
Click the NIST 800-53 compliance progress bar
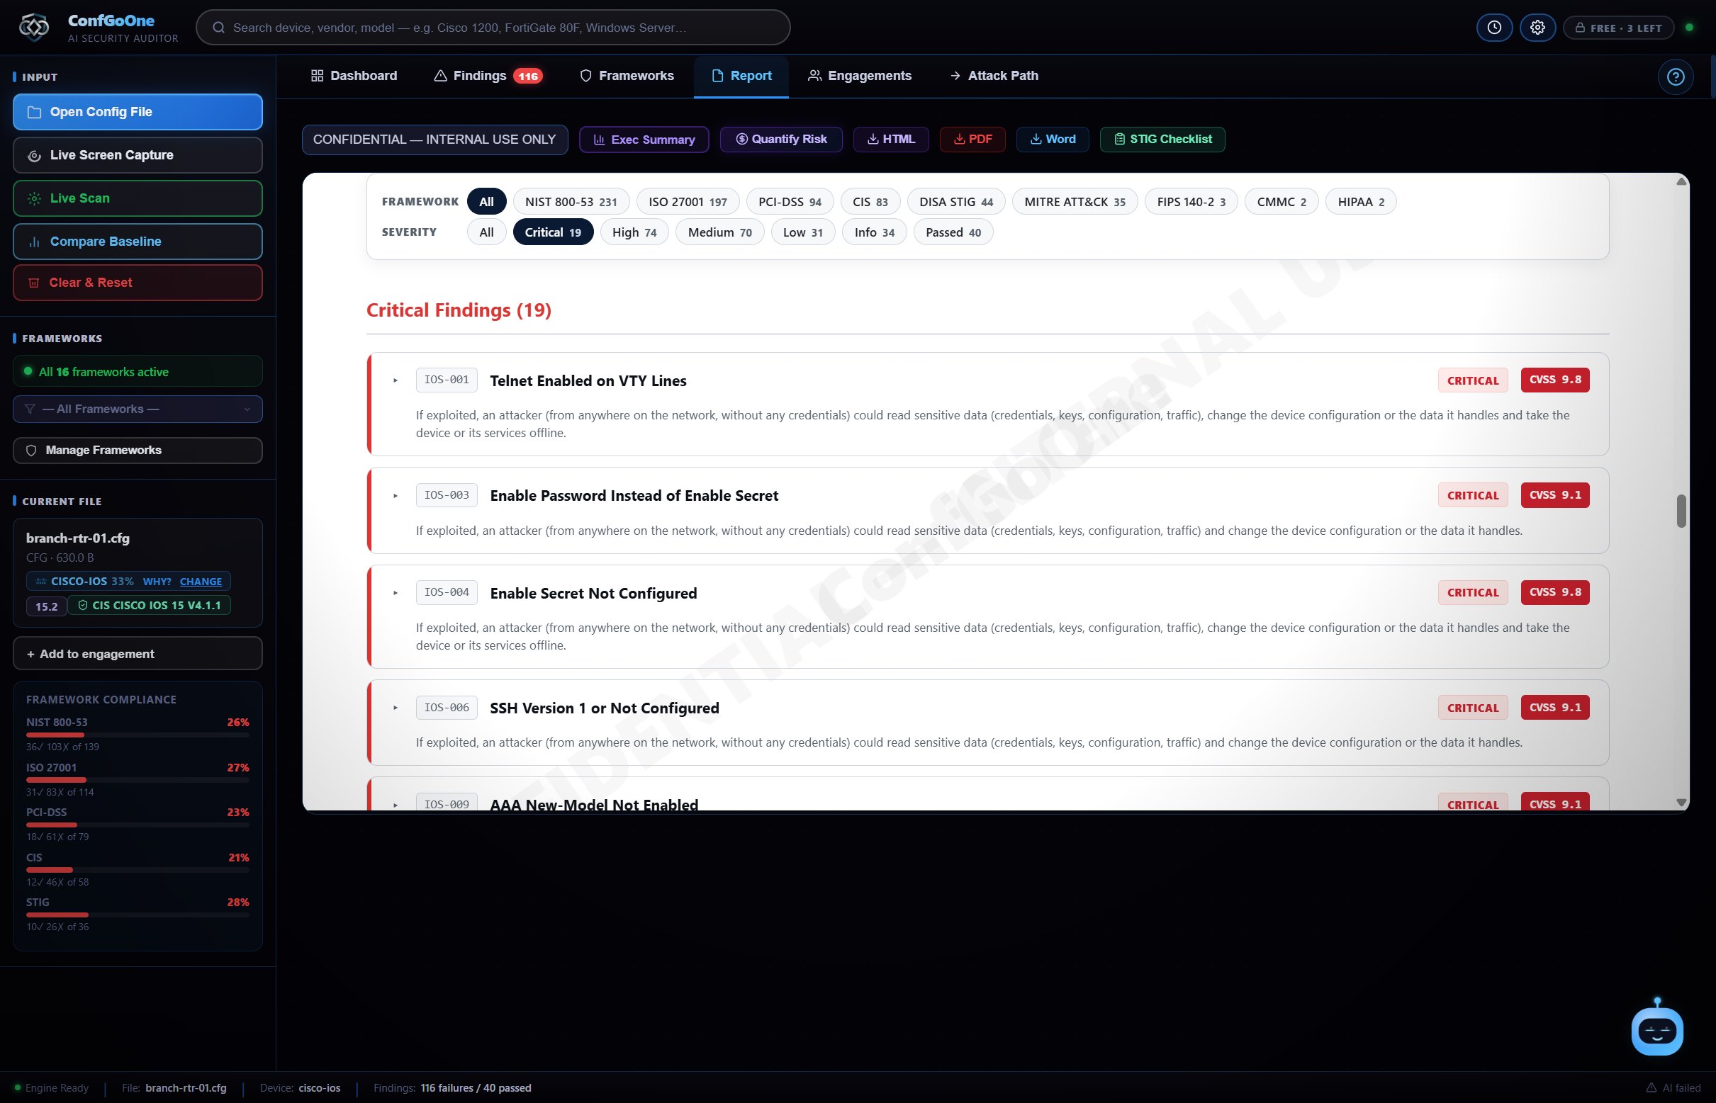click(x=138, y=735)
